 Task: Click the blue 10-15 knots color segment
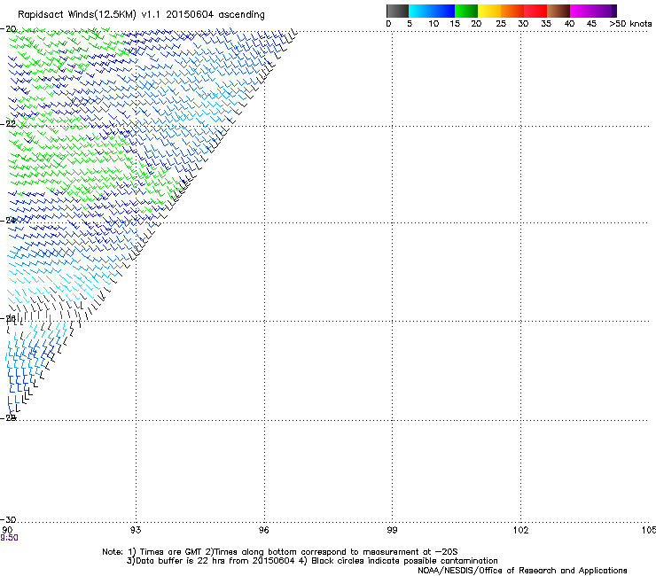(443, 11)
